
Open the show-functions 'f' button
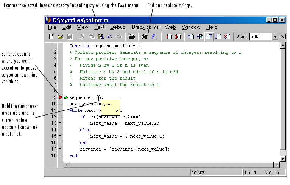tap(154, 37)
